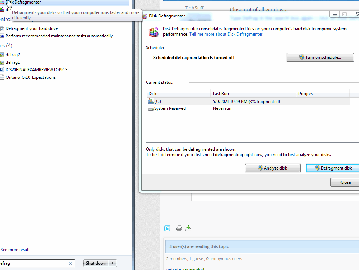Click the Analyze disk button
The image size is (359, 270).
(272, 168)
